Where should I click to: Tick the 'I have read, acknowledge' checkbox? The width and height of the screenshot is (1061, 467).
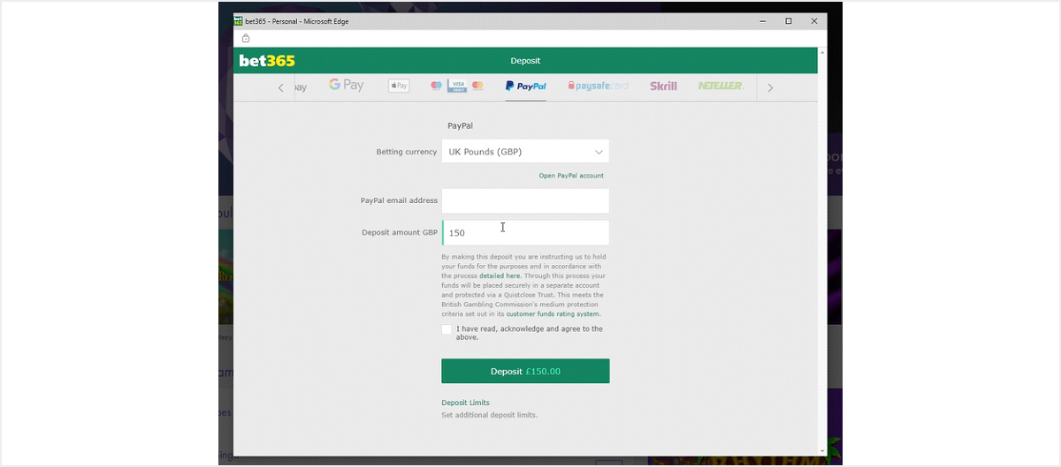click(x=447, y=329)
